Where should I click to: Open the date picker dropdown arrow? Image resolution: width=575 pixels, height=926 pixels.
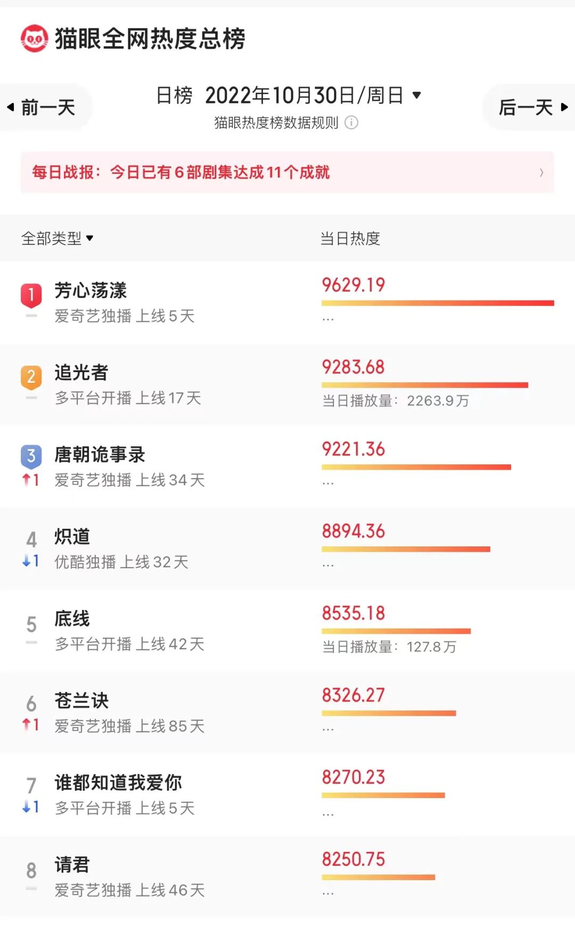[x=417, y=95]
